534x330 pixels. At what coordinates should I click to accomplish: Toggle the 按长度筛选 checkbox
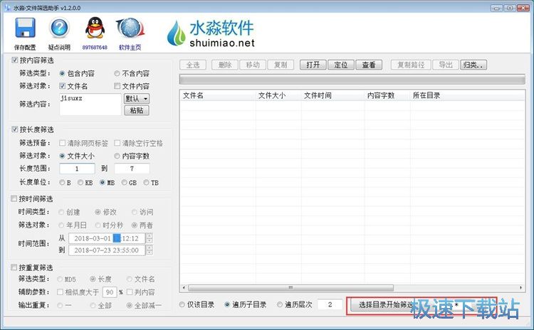click(15, 129)
